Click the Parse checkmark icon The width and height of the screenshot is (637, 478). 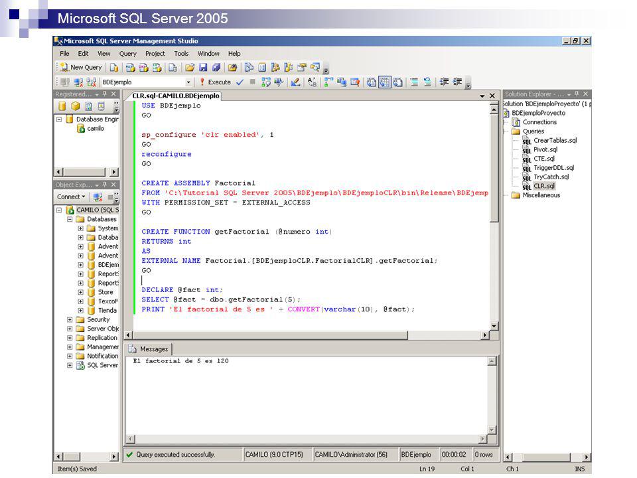pyautogui.click(x=240, y=82)
